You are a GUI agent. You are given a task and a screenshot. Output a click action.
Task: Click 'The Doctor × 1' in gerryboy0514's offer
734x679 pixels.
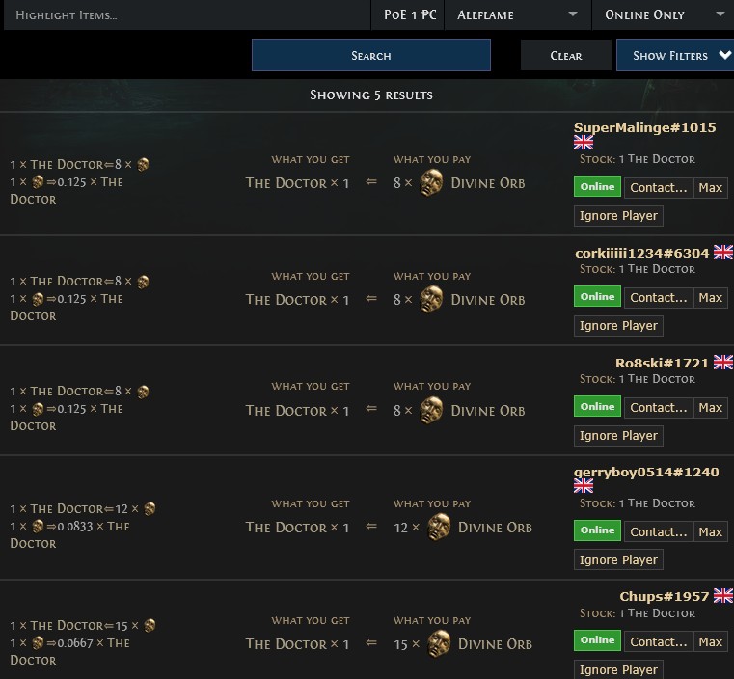[297, 528]
